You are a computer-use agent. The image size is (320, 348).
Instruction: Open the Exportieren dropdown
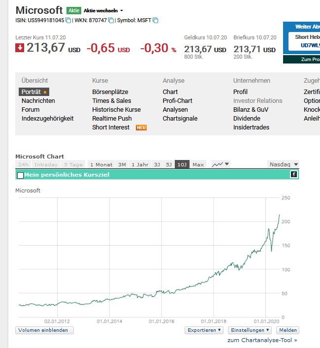(x=204, y=330)
